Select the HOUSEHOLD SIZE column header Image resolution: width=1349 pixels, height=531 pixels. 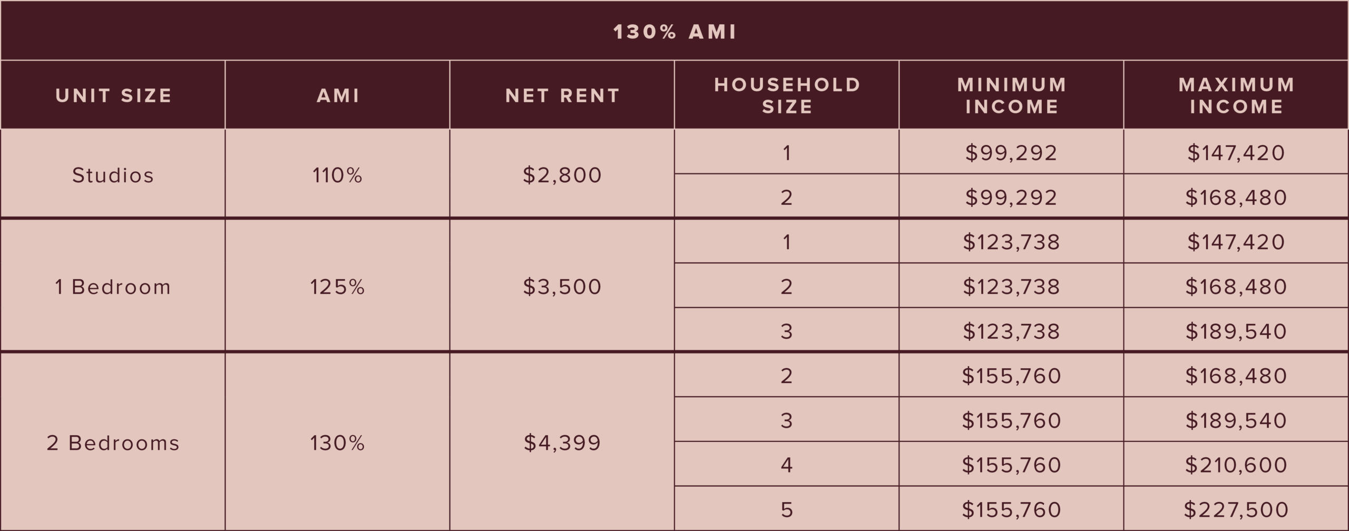[x=787, y=95]
